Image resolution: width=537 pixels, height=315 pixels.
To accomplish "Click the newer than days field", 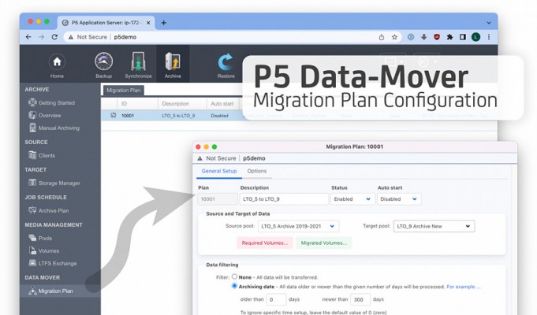I will [x=360, y=299].
